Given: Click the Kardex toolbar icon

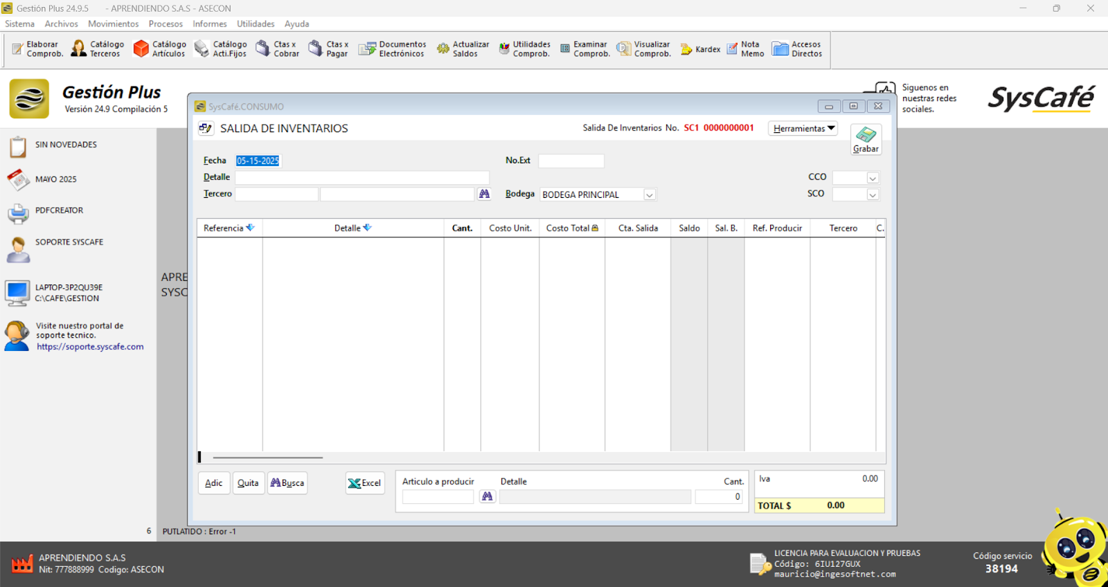Looking at the screenshot, I should (700, 49).
